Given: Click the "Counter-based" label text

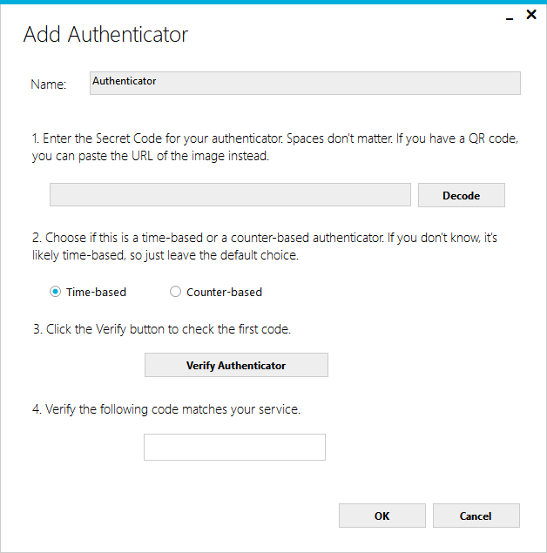Looking at the screenshot, I should pyautogui.click(x=224, y=293).
